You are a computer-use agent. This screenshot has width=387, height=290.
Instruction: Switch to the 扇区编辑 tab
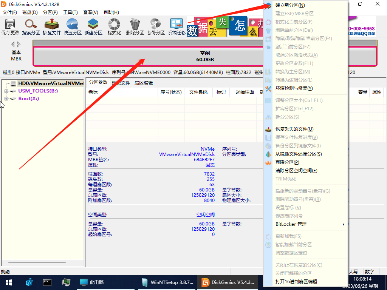click(x=143, y=83)
